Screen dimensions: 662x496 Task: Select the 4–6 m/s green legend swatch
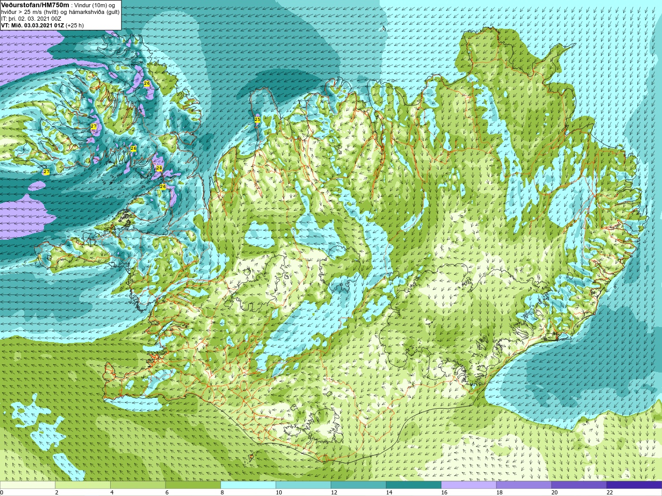click(x=138, y=485)
